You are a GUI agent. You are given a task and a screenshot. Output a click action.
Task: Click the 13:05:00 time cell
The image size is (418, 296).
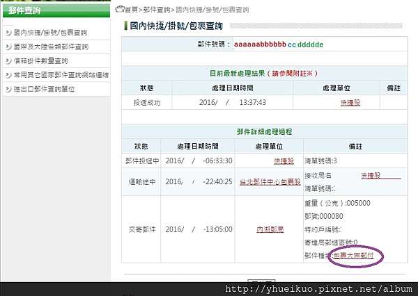coord(199,229)
